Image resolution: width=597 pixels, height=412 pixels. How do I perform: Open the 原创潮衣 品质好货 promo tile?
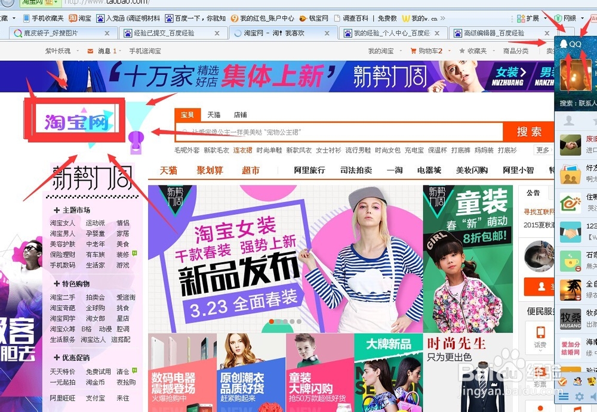pyautogui.click(x=251, y=373)
